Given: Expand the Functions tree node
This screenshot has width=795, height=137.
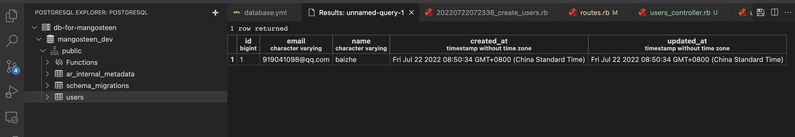Looking at the screenshot, I should coord(47,62).
